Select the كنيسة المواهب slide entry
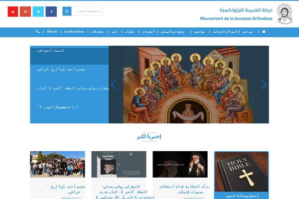Image resolution: width=299 pixels, height=199 pixels. pyautogui.click(x=69, y=55)
